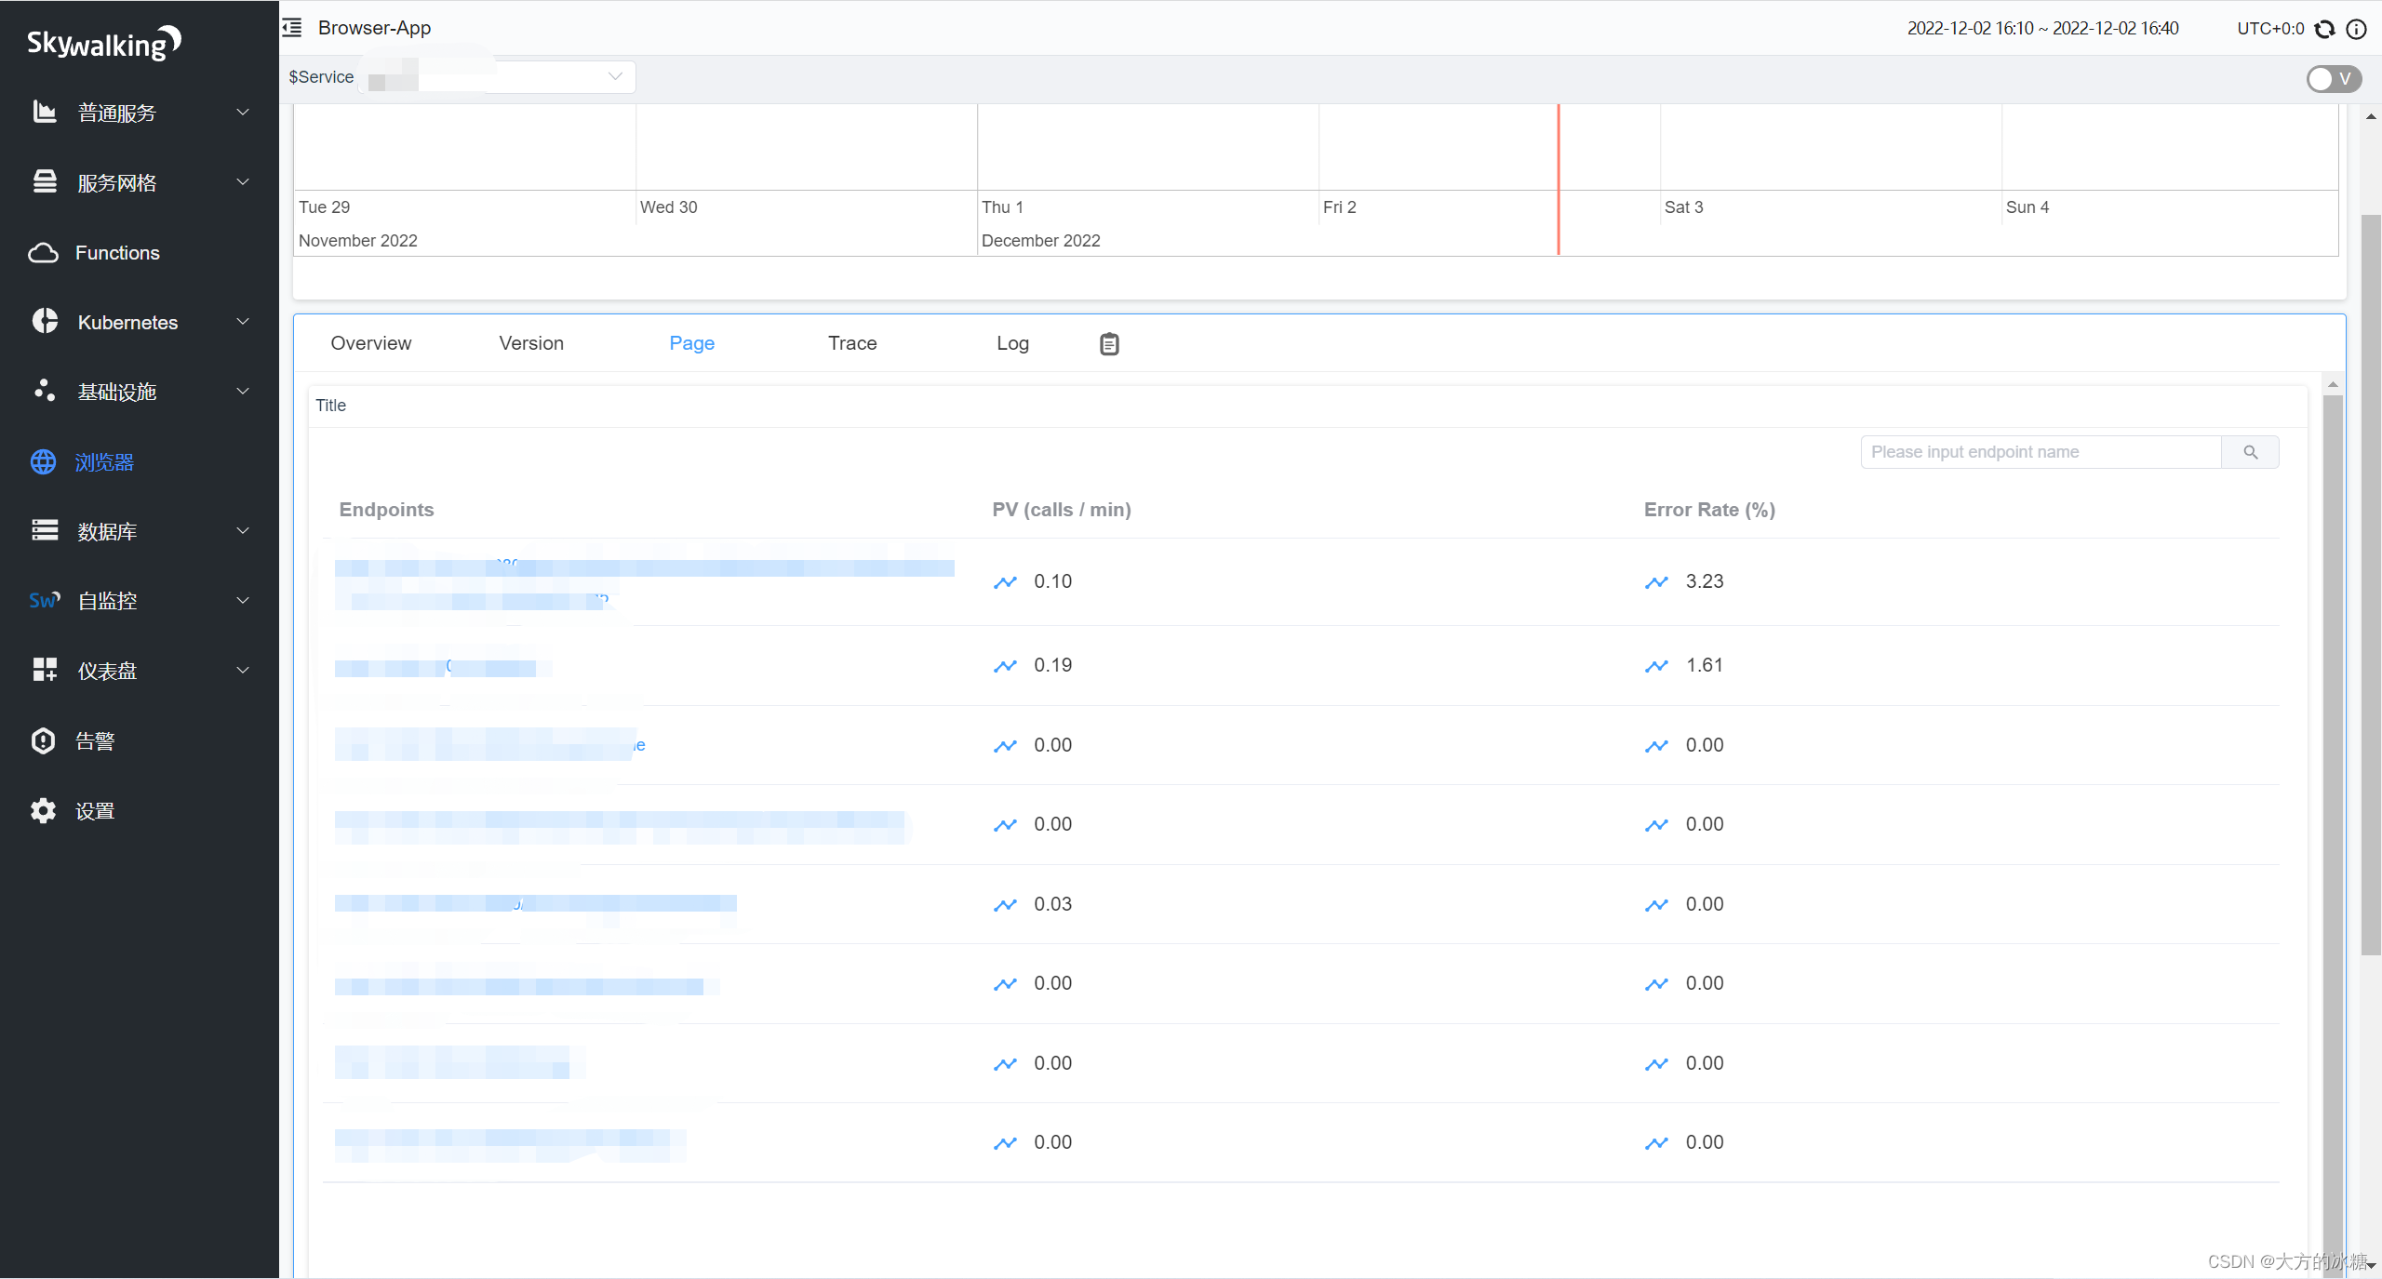Open the 设置 (settings) page

(x=93, y=810)
